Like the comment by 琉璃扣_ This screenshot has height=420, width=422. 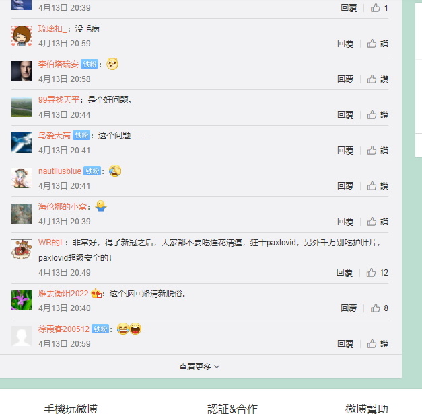pos(378,44)
